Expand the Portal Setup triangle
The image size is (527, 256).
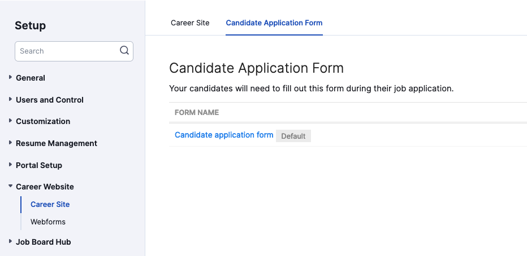tap(10, 165)
